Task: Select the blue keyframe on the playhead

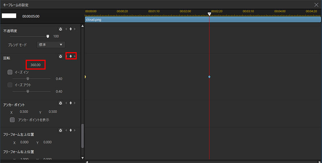Action: tap(209, 77)
